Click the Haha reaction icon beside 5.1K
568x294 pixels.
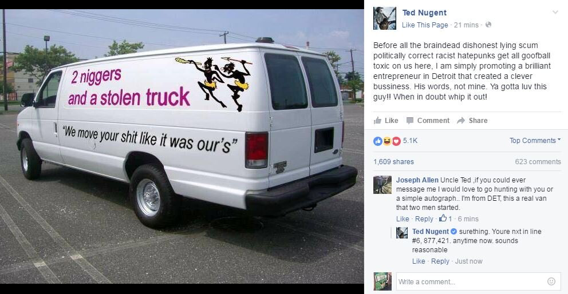pos(387,141)
